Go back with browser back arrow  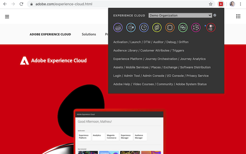(x=5, y=4)
